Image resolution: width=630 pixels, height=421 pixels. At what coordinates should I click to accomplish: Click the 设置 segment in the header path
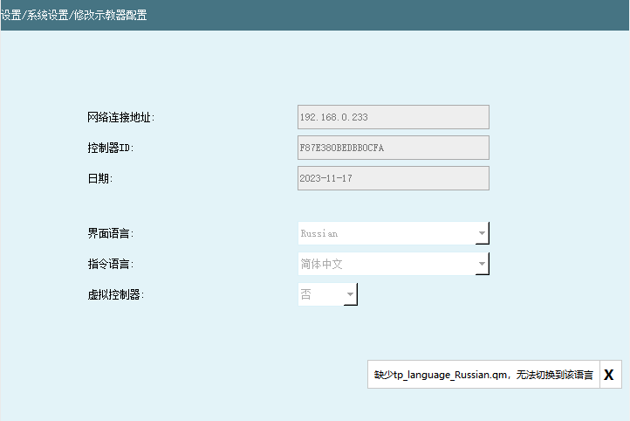pyautogui.click(x=10, y=16)
